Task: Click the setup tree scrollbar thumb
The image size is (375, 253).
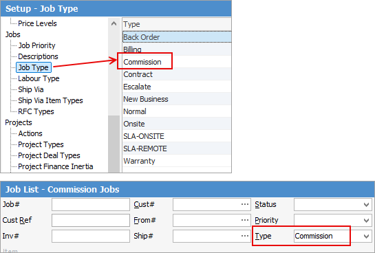Action: pyautogui.click(x=114, y=144)
